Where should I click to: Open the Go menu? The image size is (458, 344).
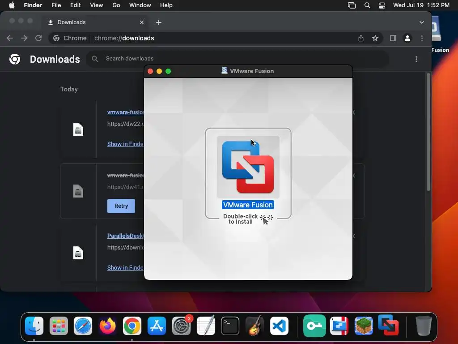116,5
